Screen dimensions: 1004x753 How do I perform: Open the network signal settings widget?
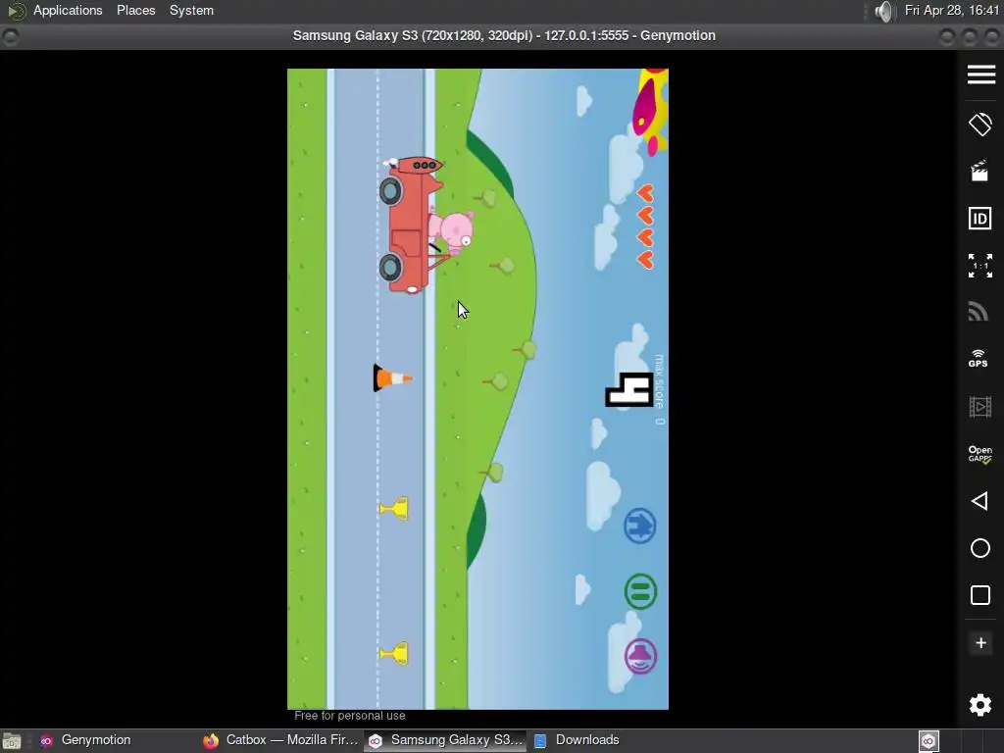978,312
